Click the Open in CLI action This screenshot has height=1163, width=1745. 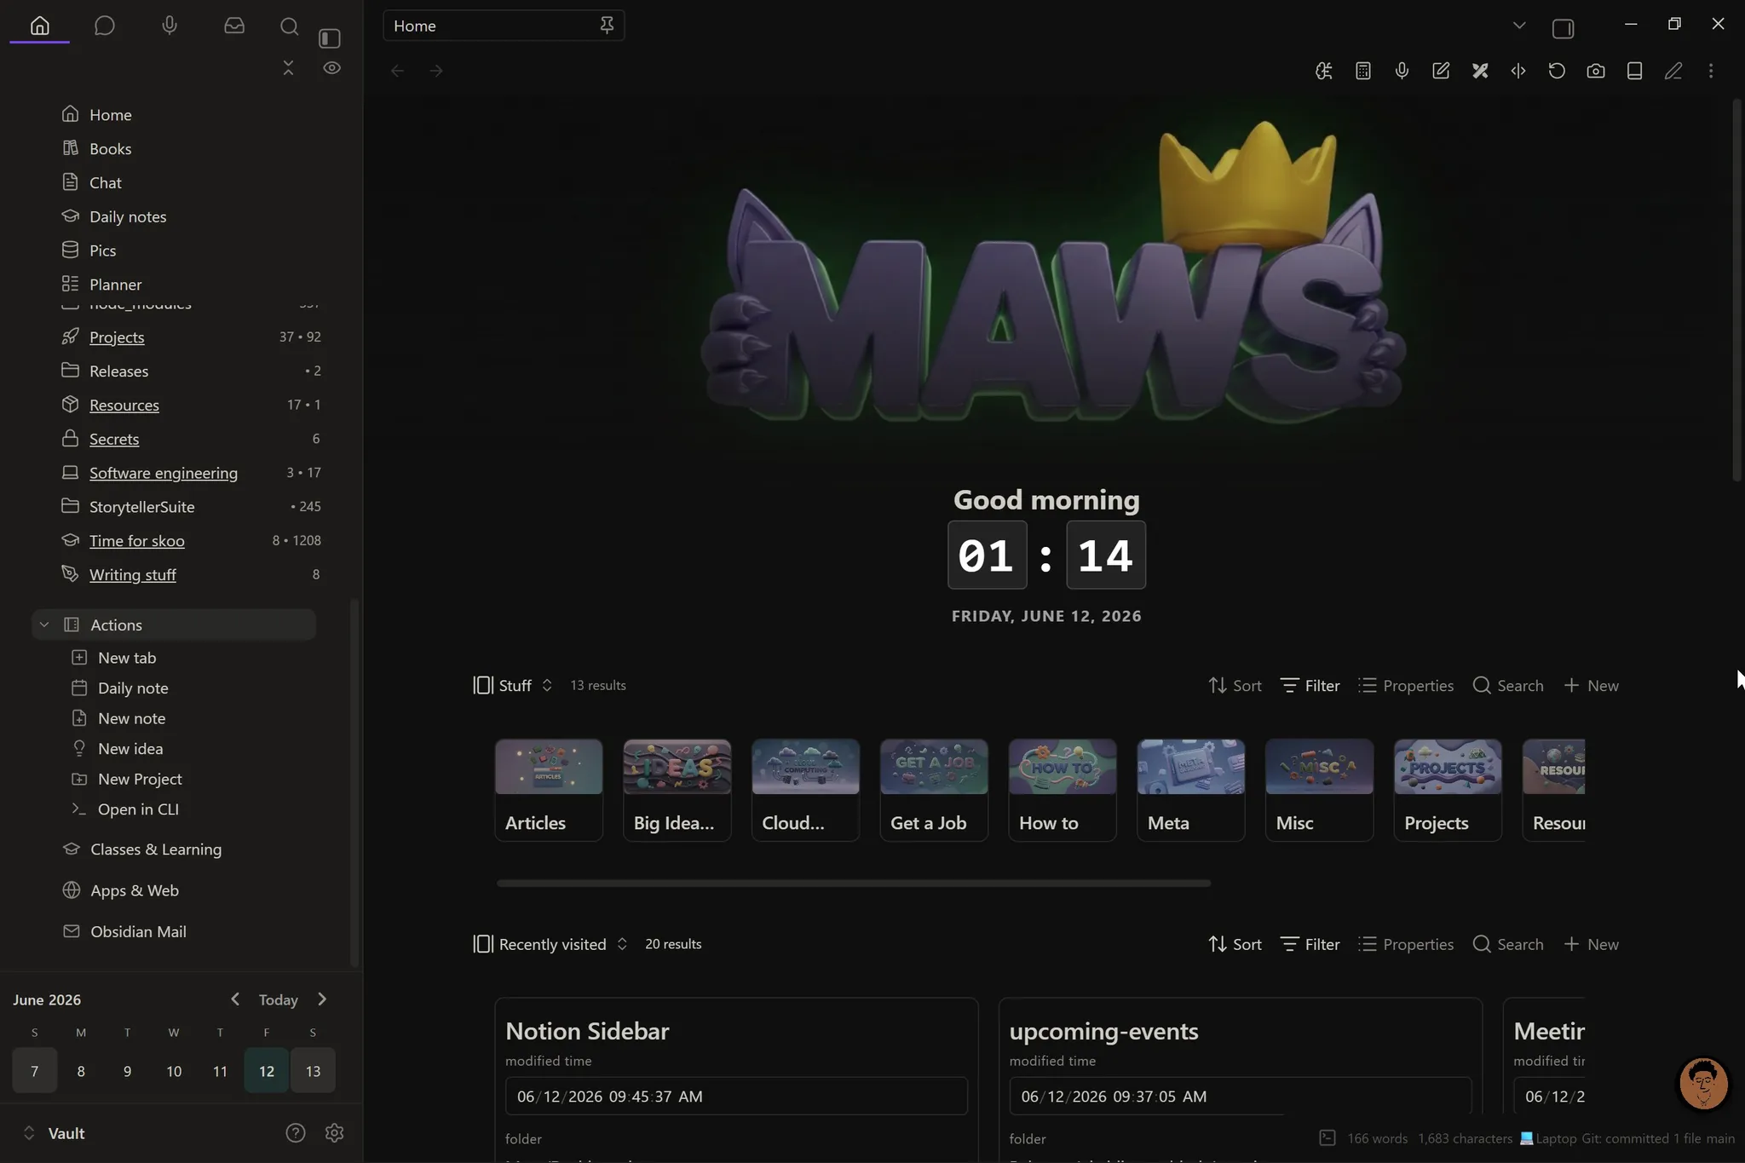click(x=138, y=809)
